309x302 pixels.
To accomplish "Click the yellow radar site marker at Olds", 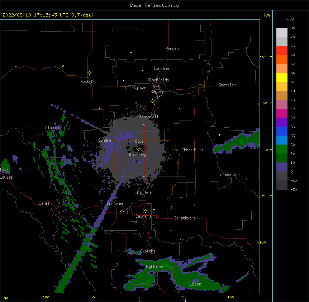I will click(139, 150).
